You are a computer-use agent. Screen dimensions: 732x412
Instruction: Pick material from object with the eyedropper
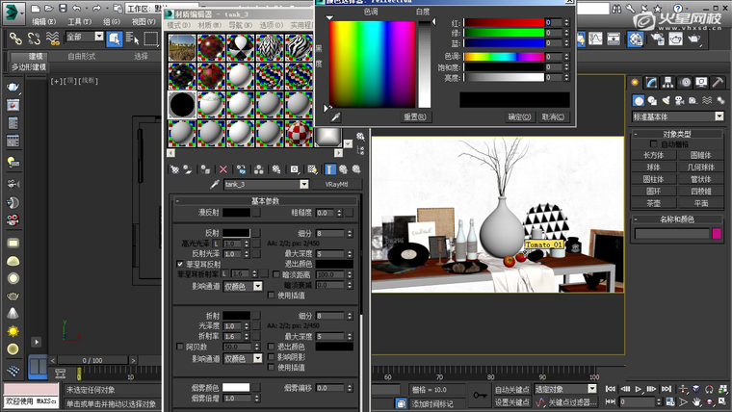214,184
